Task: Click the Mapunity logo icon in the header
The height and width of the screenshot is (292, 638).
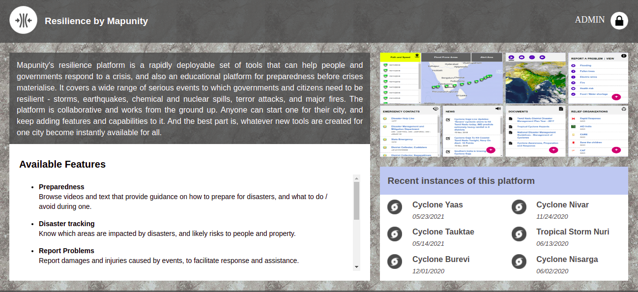Action: [23, 20]
